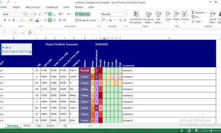Click Merge & Center button
Image resolution: width=221 pixels, height=133 pixels.
point(85,20)
